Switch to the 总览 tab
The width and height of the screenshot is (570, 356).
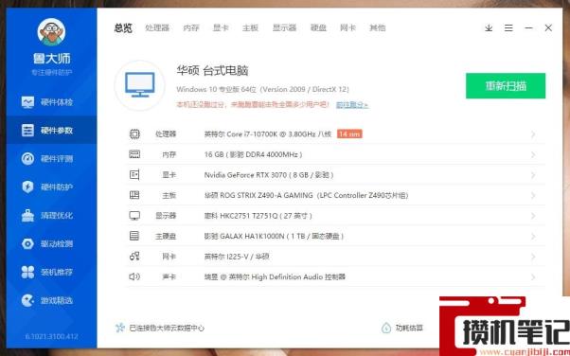(123, 28)
